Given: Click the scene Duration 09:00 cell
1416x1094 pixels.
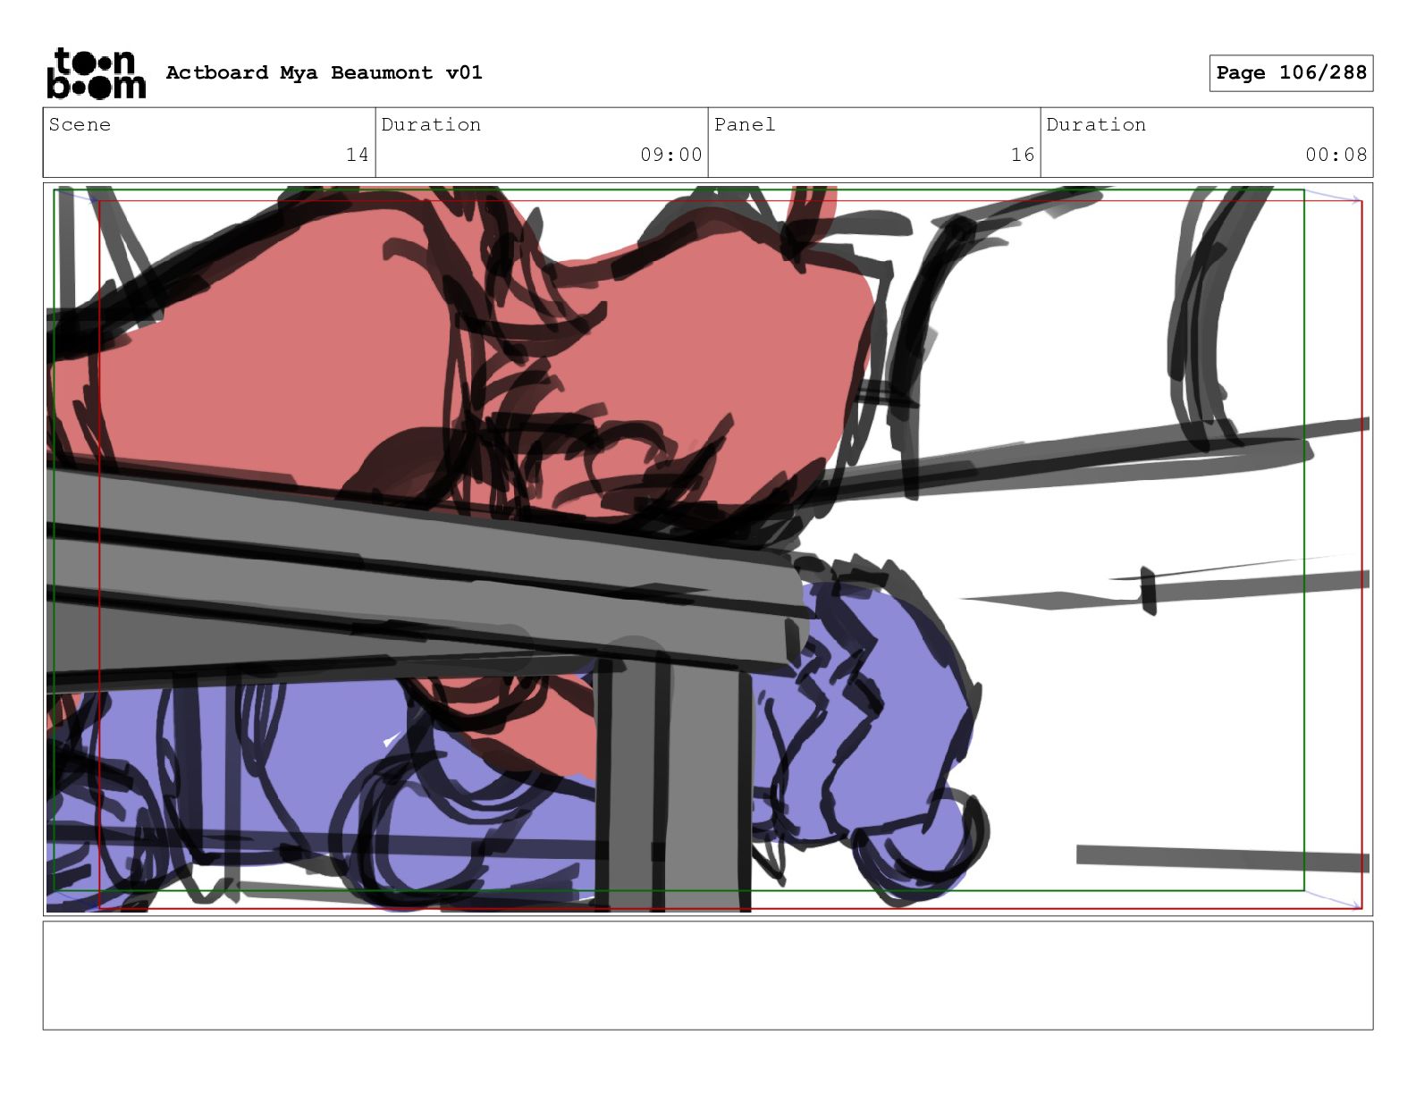Looking at the screenshot, I should 542,142.
